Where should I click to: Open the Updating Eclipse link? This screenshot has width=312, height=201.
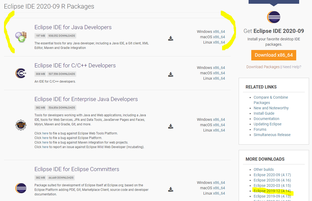(x=267, y=124)
